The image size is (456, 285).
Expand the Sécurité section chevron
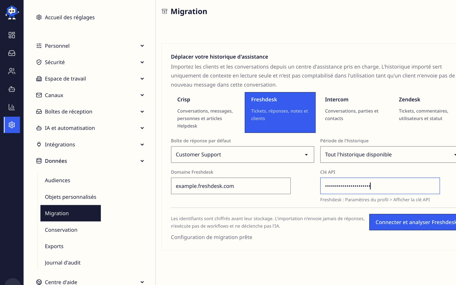pos(142,62)
